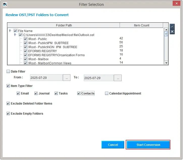Image resolution: width=183 pixels, height=160 pixels.
Task: Check the Calendar/Appointment item type
Action: point(107,93)
